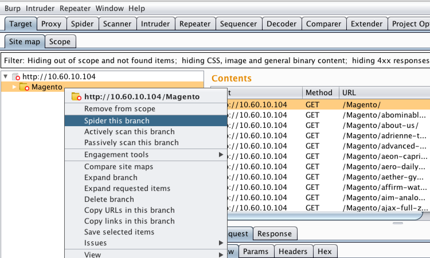Select the /Magento/ajax-full-z... row
This screenshot has width=430, height=258.
(x=329, y=208)
